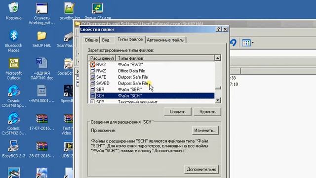The width and height of the screenshot is (316, 178).
Task: Open the Корзина recycle bin icon
Action: [13, 8]
